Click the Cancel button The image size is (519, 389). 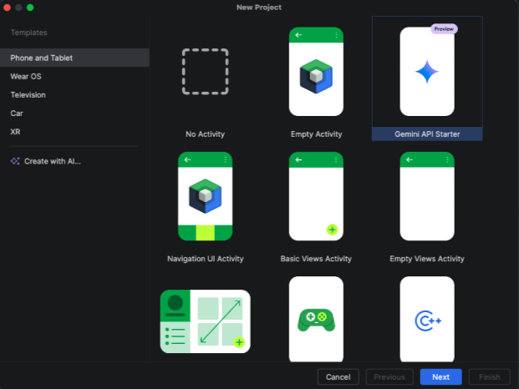pos(338,377)
